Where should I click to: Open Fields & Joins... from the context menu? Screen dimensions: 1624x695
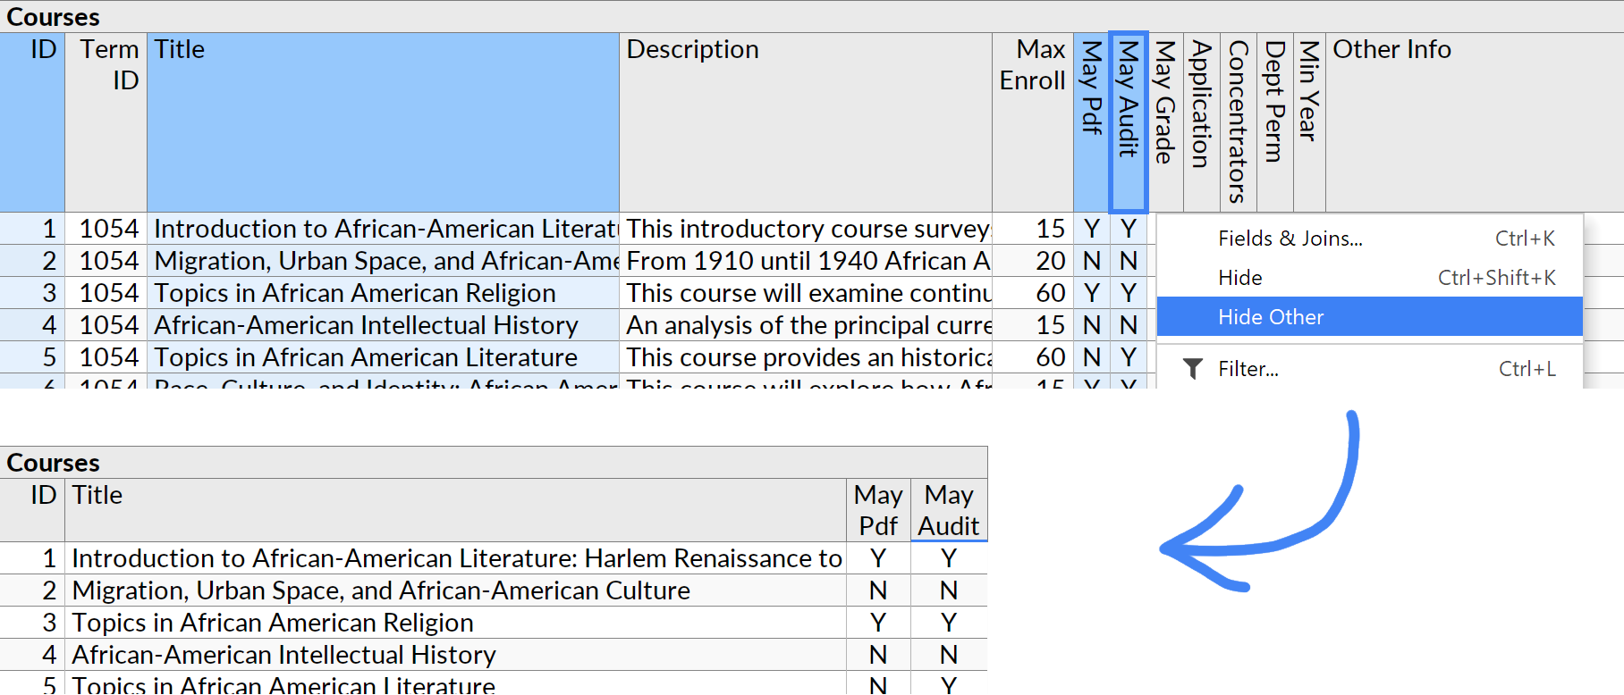1290,239
